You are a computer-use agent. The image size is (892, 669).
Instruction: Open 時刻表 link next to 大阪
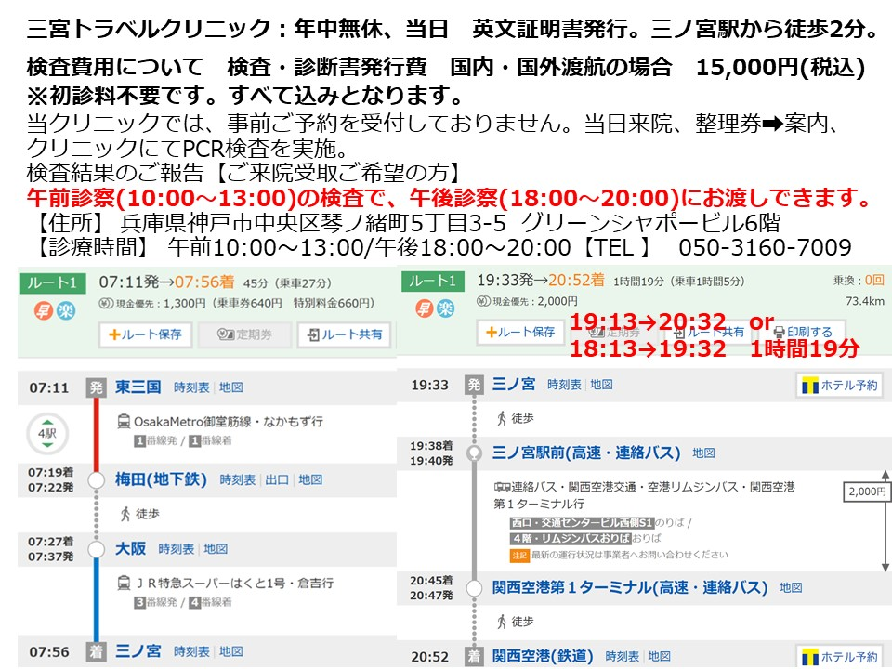176,549
